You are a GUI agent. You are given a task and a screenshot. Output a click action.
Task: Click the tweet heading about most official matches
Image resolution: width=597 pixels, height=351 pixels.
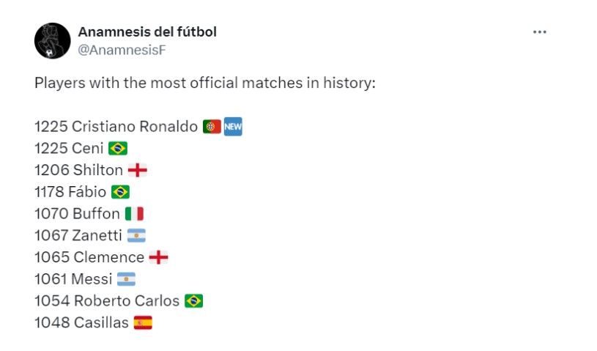204,83
